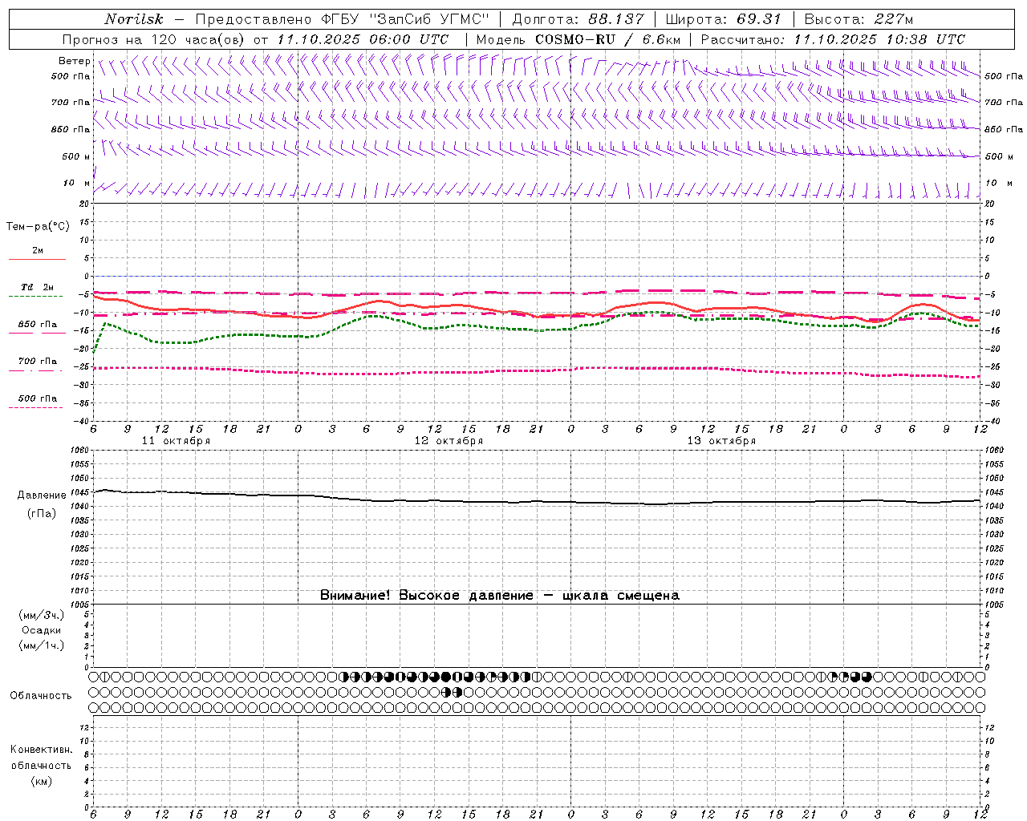The image size is (1027, 821).
Task: Click the 'Тем-ра(°C)' temperature panel label
Action: (38, 227)
